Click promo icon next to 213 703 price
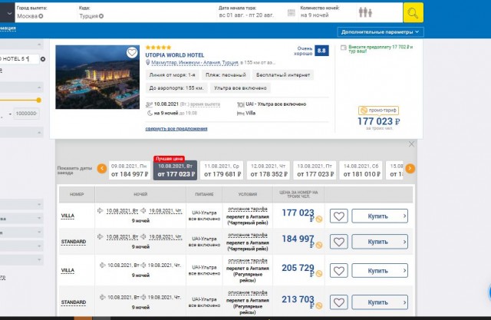Viewport: 491px width, 320px height. pos(319,305)
